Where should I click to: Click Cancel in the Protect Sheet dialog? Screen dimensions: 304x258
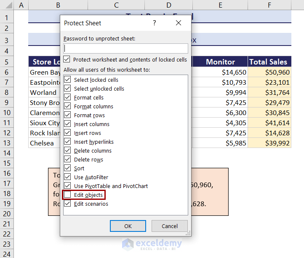coord(170,226)
